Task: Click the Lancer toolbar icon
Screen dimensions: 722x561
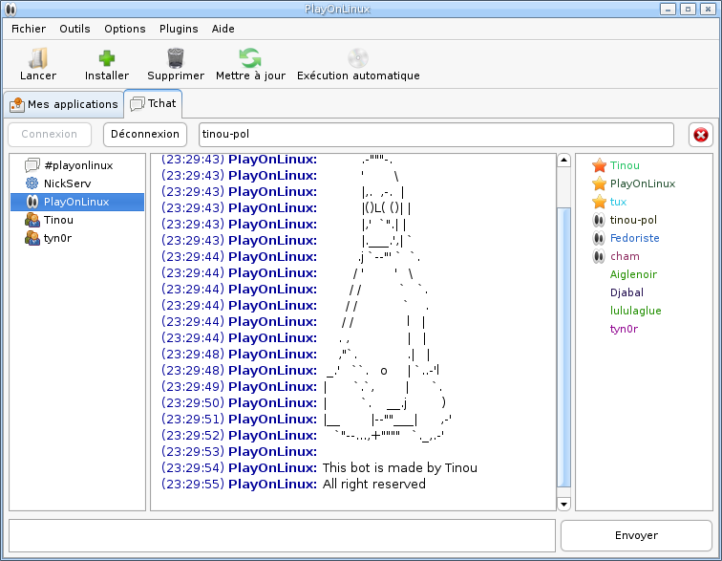Action: pos(38,58)
